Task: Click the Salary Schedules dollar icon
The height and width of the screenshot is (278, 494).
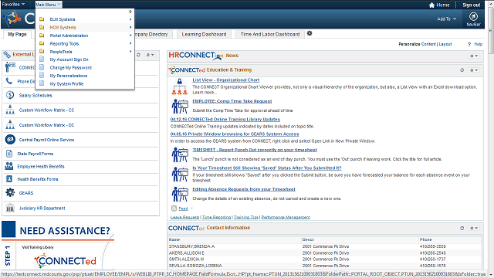Action: (x=10, y=95)
